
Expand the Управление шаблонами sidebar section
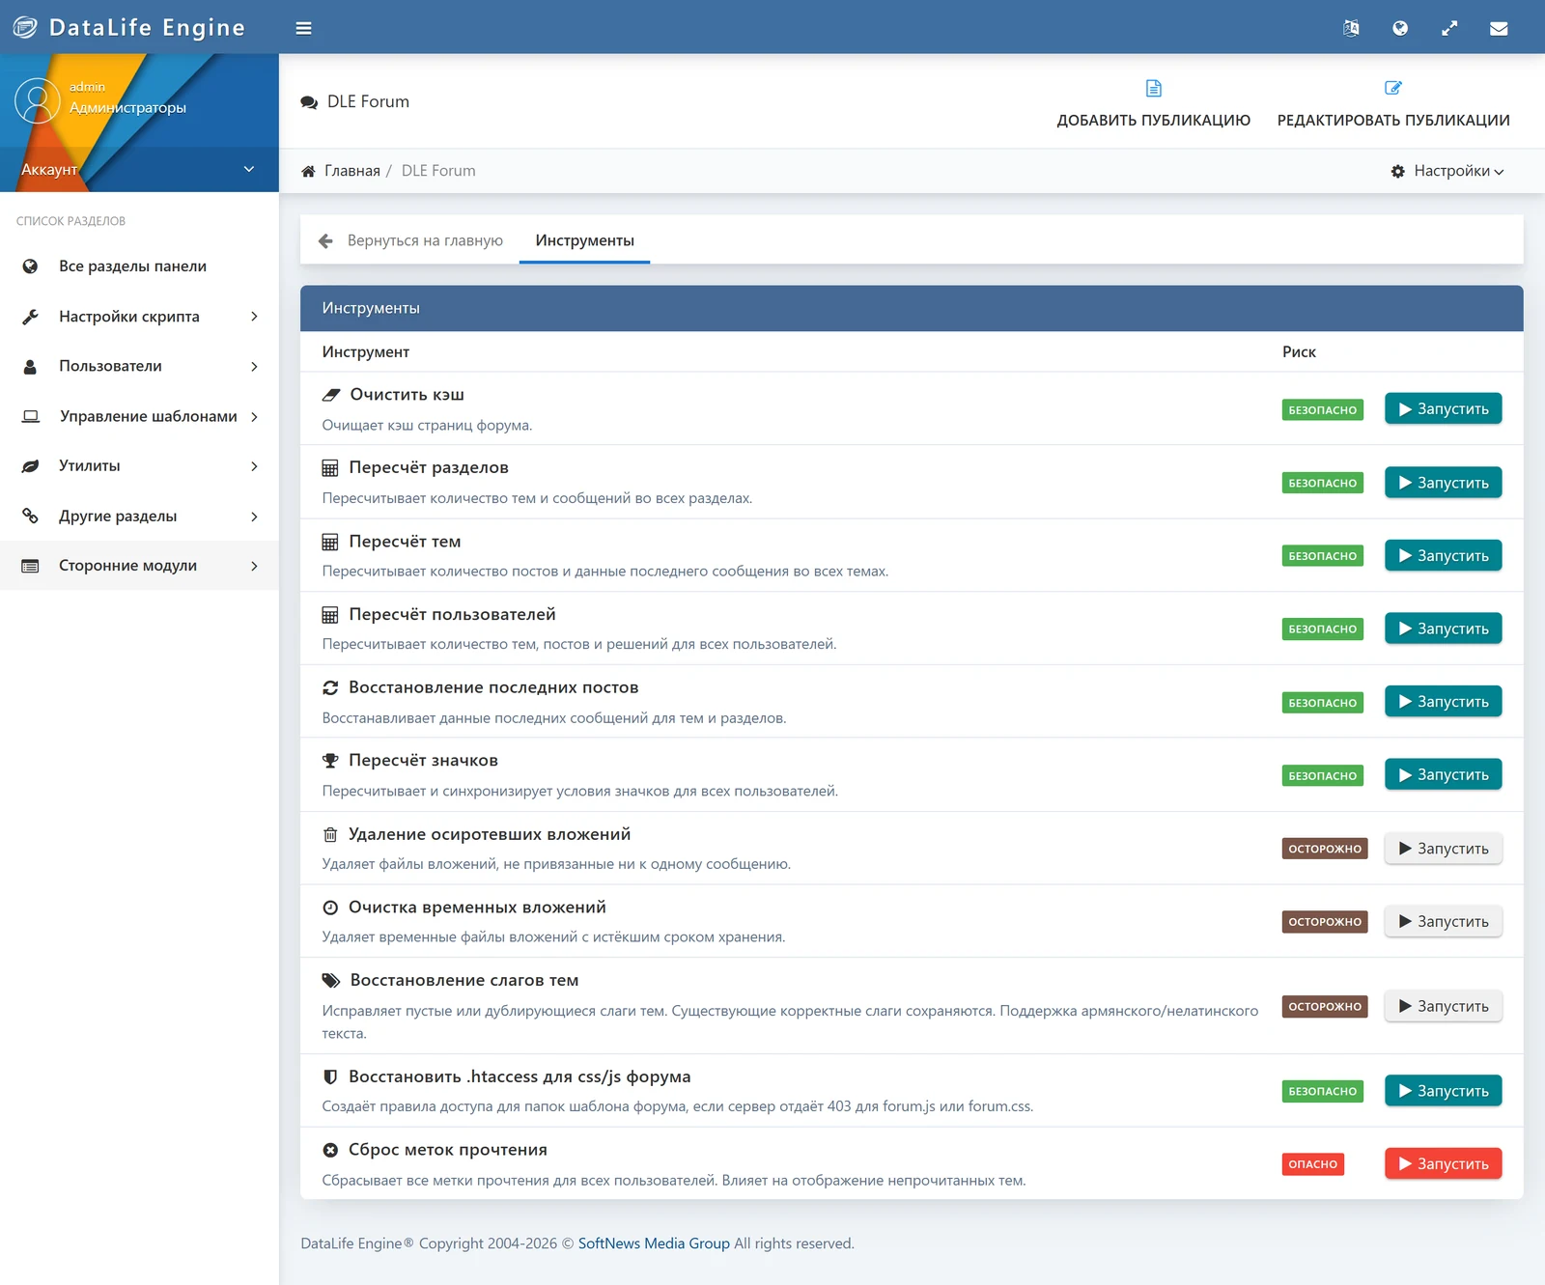[139, 416]
